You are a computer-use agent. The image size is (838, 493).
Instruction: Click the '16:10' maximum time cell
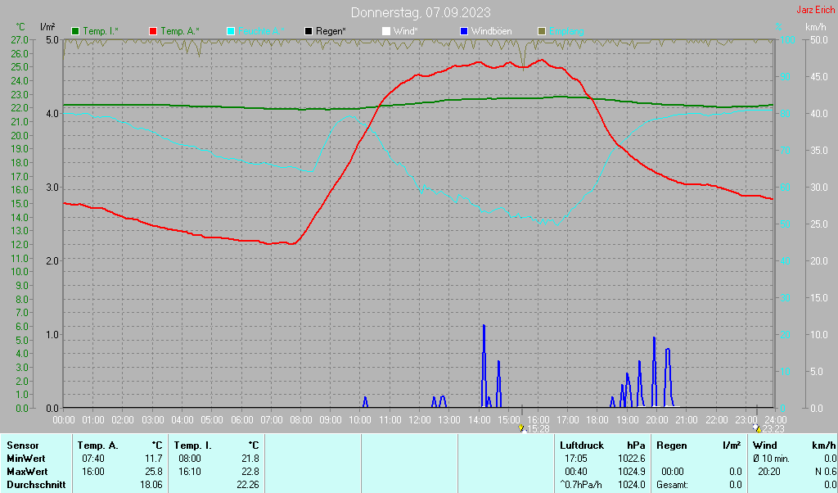pos(190,473)
